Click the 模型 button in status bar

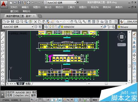[x=95, y=100]
